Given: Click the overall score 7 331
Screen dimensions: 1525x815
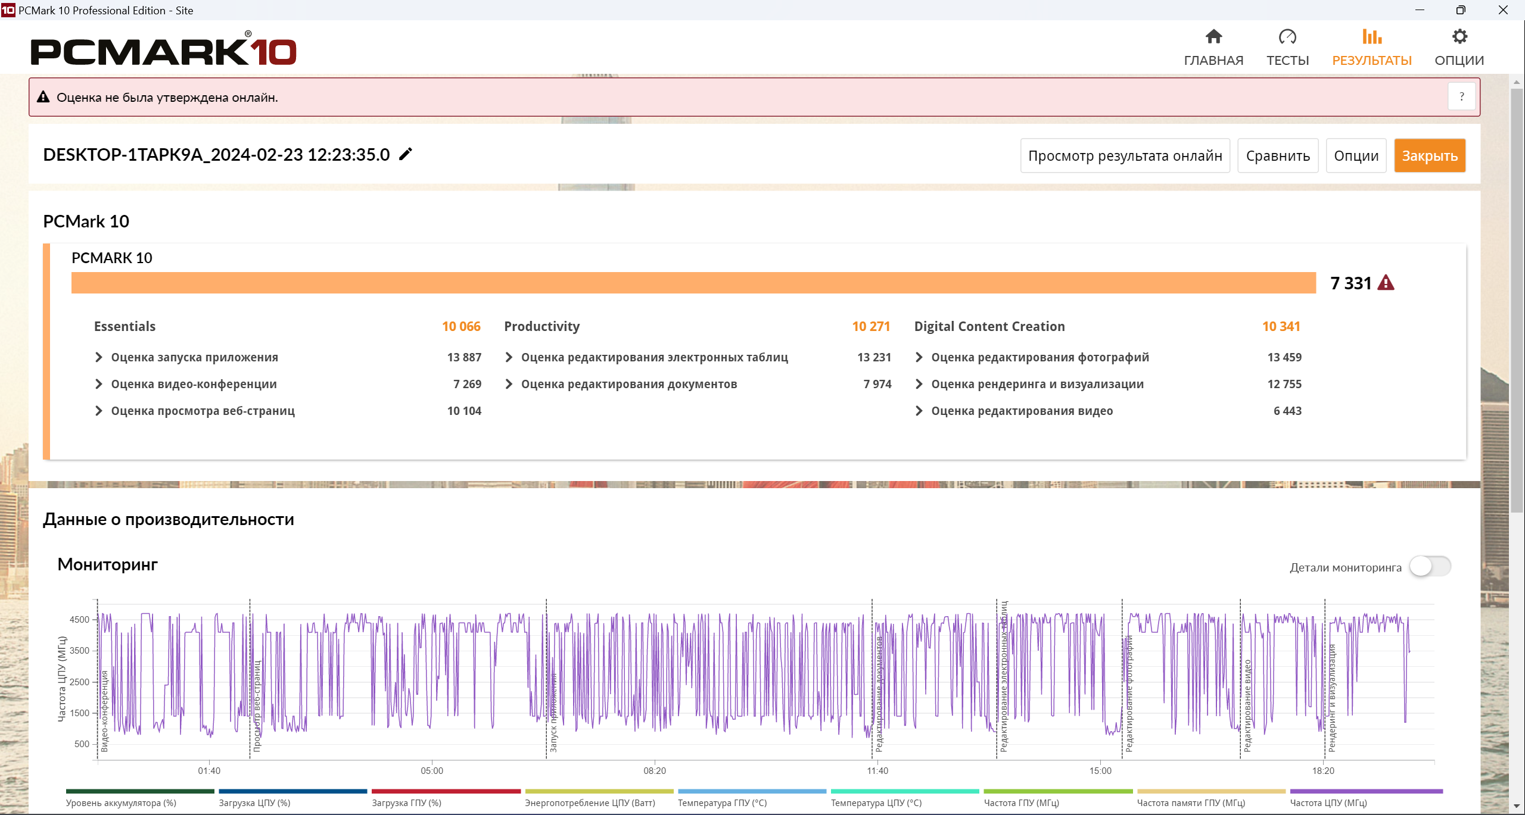Looking at the screenshot, I should click(x=1351, y=283).
